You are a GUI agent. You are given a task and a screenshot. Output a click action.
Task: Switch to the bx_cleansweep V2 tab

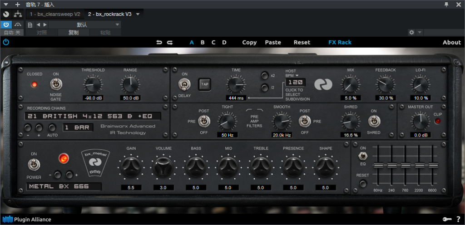click(55, 14)
